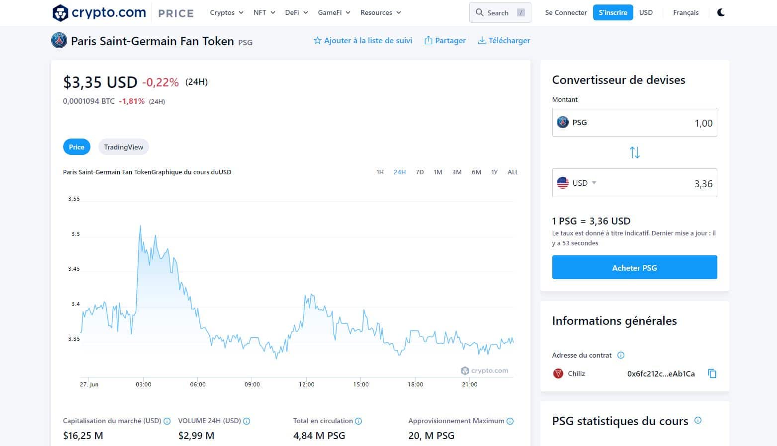Focus the Search input field

500,12
